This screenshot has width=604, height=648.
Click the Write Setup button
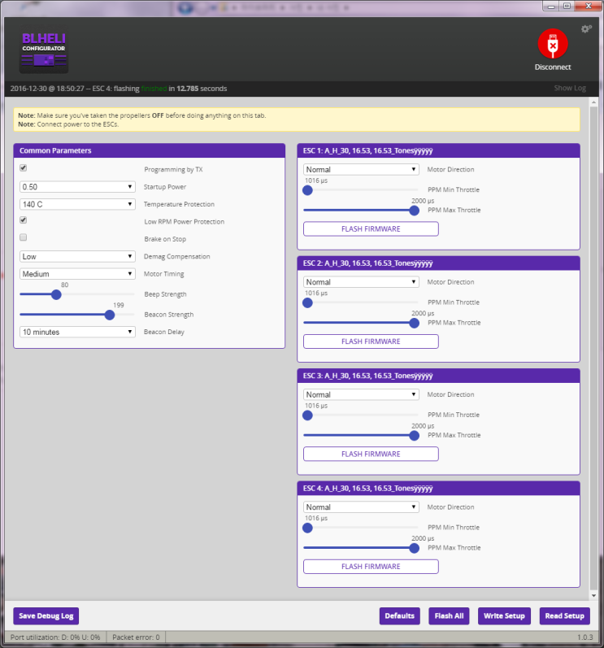point(504,616)
